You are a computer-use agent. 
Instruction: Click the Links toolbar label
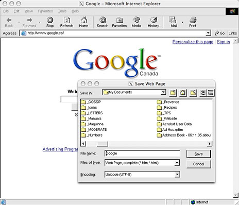pyautogui.click(x=233, y=33)
